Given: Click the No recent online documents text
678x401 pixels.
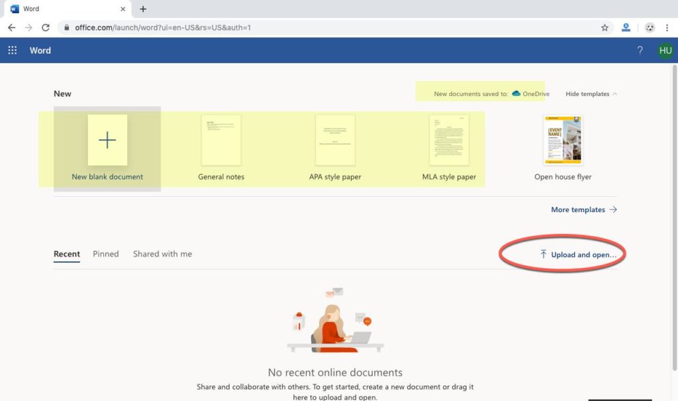Looking at the screenshot, I should click(x=335, y=372).
